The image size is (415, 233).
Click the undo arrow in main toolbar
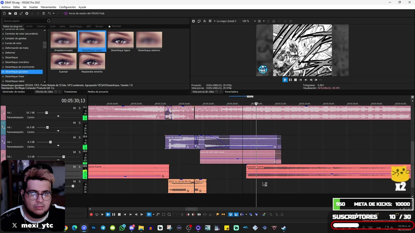point(49,13)
